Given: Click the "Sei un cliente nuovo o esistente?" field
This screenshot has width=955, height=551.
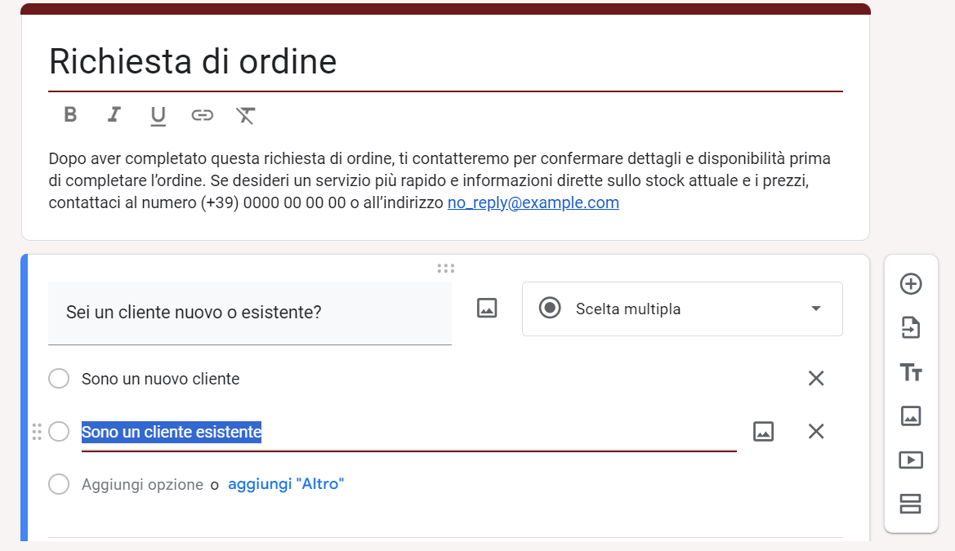Looking at the screenshot, I should [249, 313].
